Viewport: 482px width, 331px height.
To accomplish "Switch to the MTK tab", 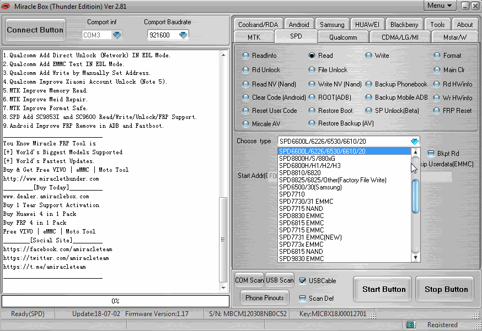I will (x=254, y=37).
